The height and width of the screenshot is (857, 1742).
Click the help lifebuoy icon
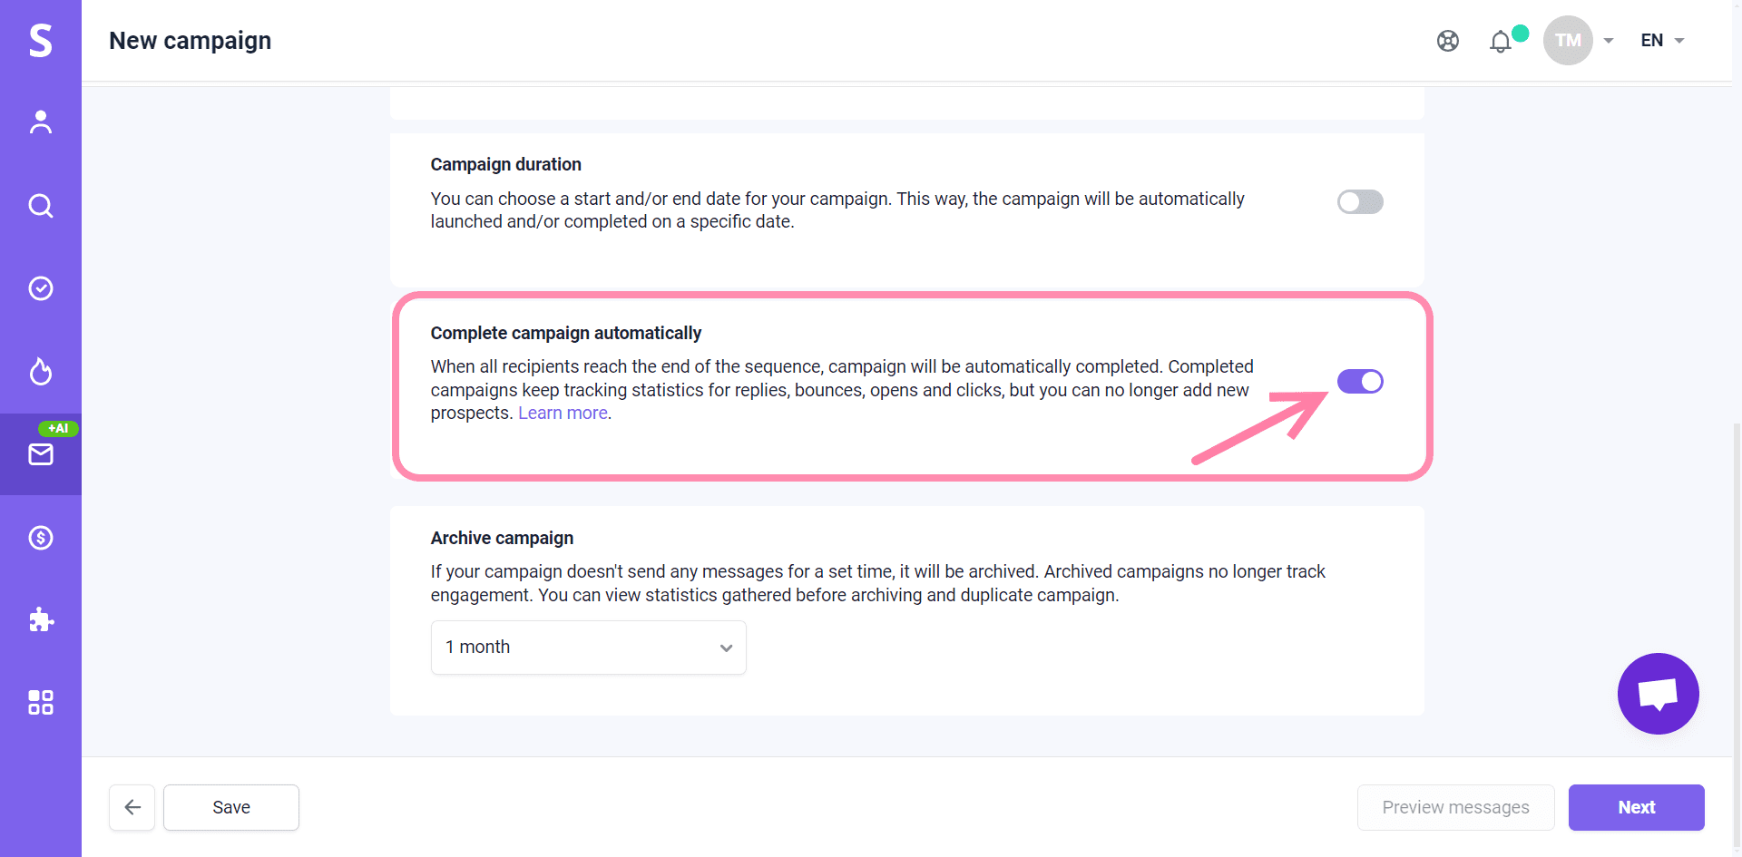pos(1448,41)
